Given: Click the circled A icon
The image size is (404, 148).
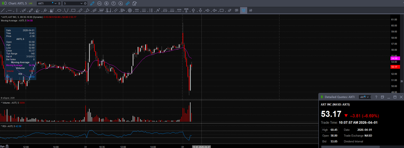Looking at the screenshot, I should tap(121, 3).
